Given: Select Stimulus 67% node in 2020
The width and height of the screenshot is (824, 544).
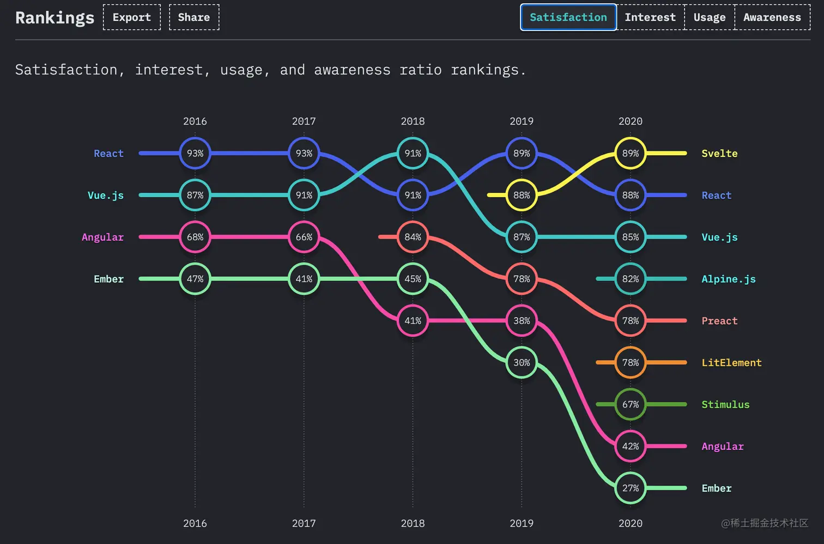Looking at the screenshot, I should pyautogui.click(x=631, y=405).
